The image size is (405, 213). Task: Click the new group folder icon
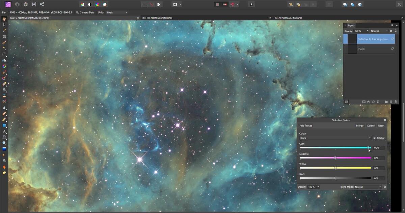click(386, 102)
